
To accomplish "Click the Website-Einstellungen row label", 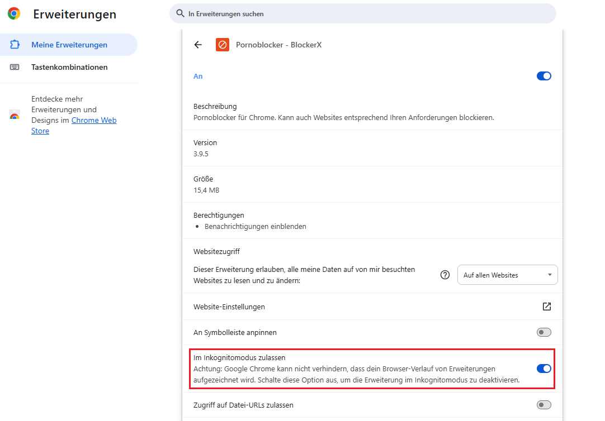I will 229,307.
